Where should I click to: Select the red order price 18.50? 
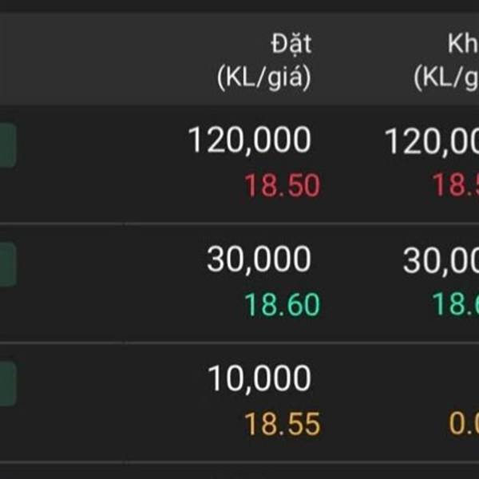point(282,185)
